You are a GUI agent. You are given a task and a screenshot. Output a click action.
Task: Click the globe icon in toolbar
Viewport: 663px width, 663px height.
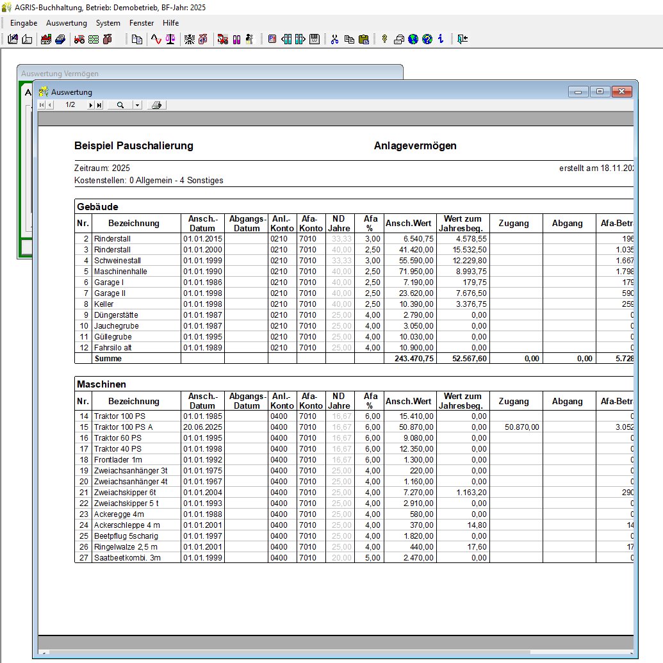pos(413,39)
